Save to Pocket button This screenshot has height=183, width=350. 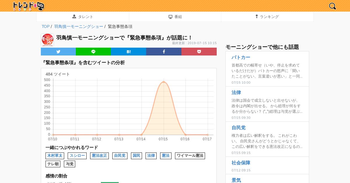click(x=199, y=51)
